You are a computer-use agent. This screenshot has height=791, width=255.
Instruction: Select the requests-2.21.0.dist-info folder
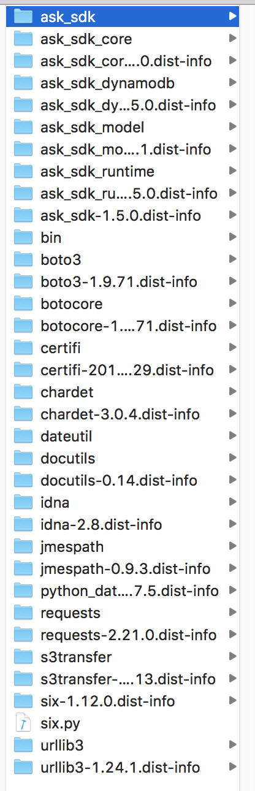point(123,635)
